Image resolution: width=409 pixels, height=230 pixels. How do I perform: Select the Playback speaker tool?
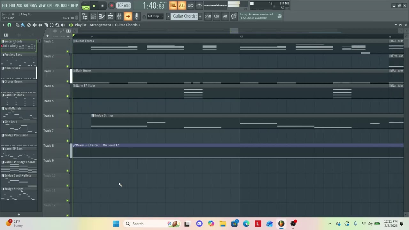click(63, 25)
